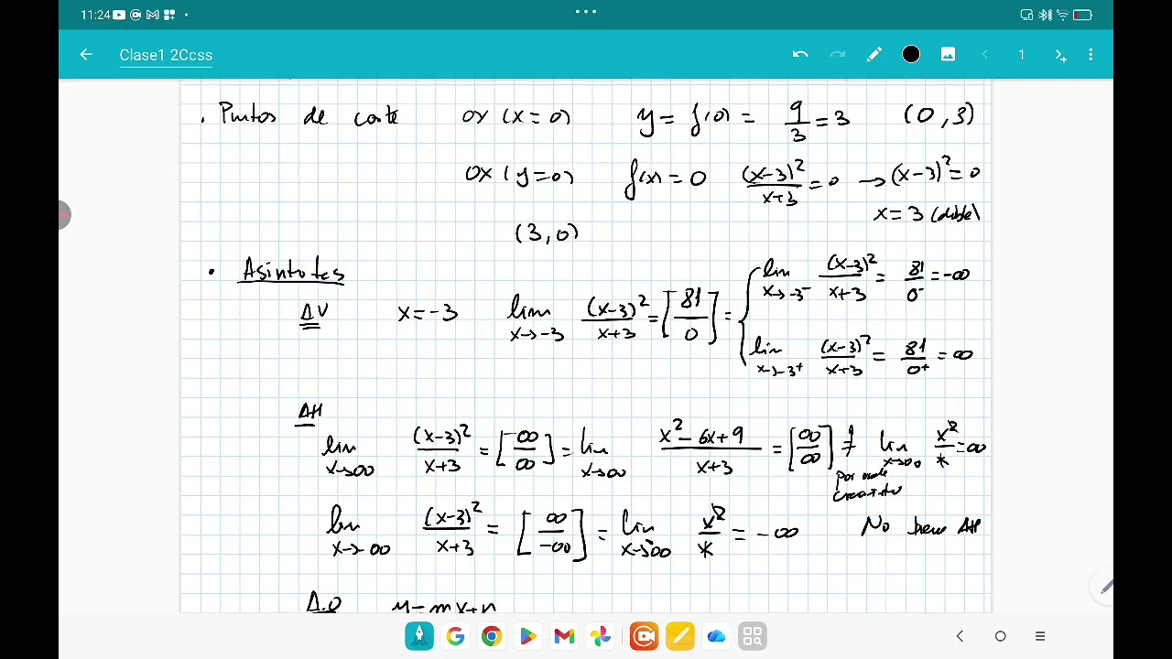Image resolution: width=1172 pixels, height=659 pixels.
Task: Tap the YouTube notification icon in status bar
Action: tap(119, 15)
